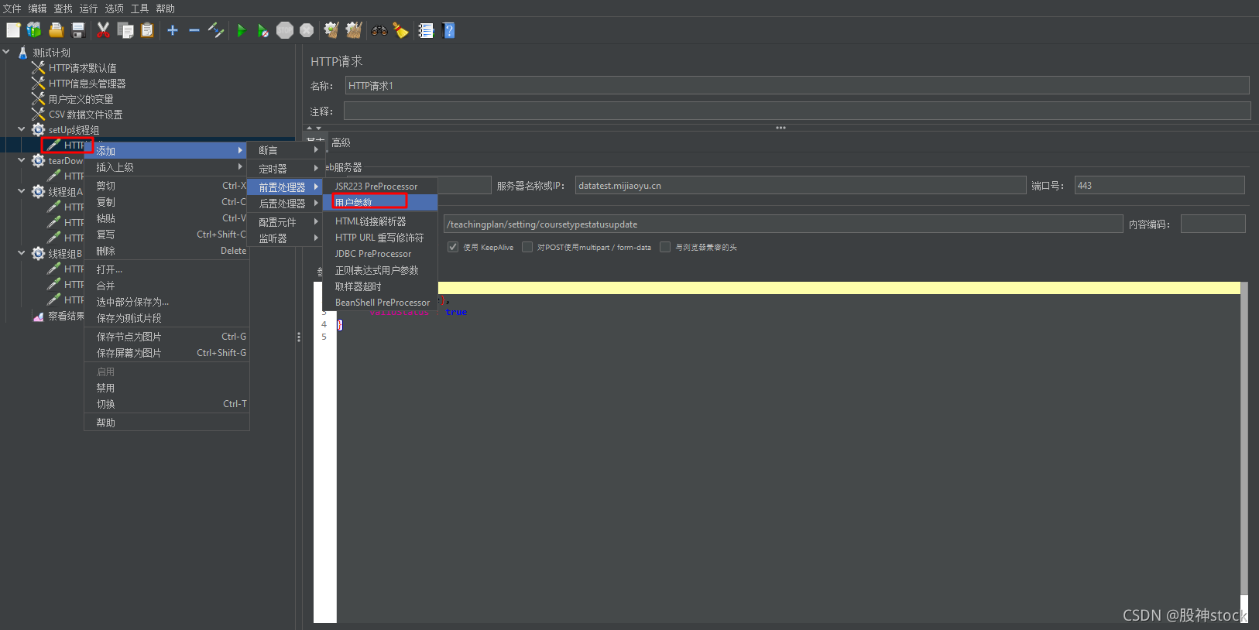Select the 线程组A gear icon
Image resolution: width=1259 pixels, height=630 pixels.
(x=38, y=191)
